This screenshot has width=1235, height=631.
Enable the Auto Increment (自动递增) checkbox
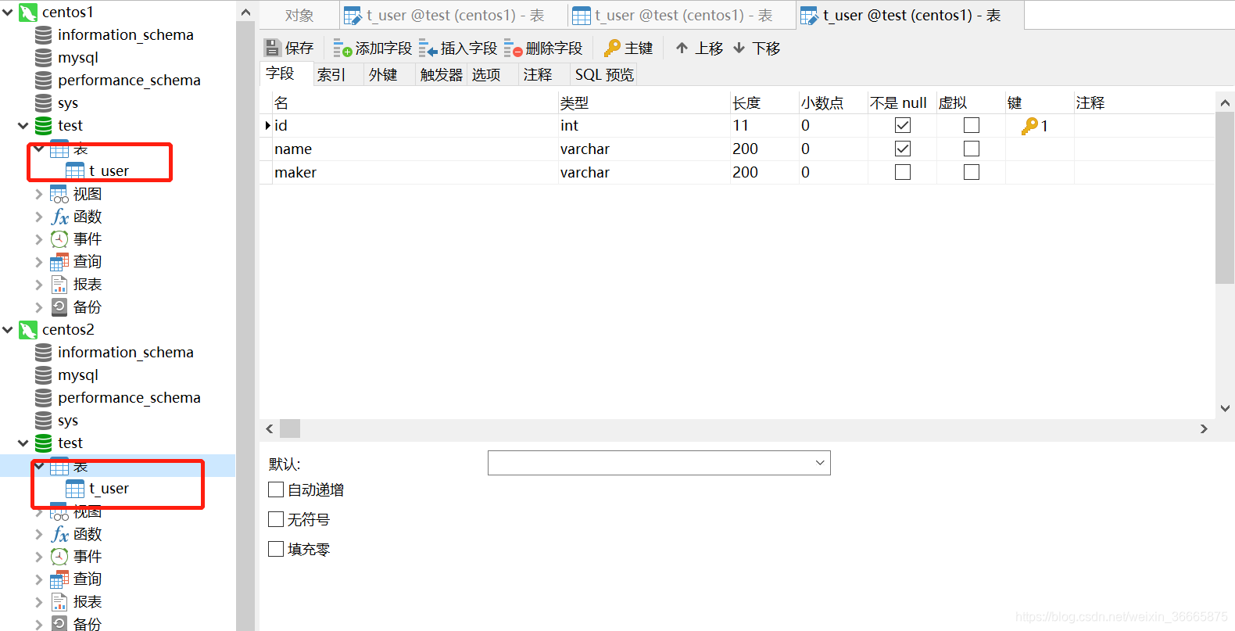click(x=276, y=489)
